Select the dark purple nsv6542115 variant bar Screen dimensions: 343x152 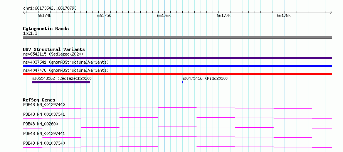[x=177, y=58]
